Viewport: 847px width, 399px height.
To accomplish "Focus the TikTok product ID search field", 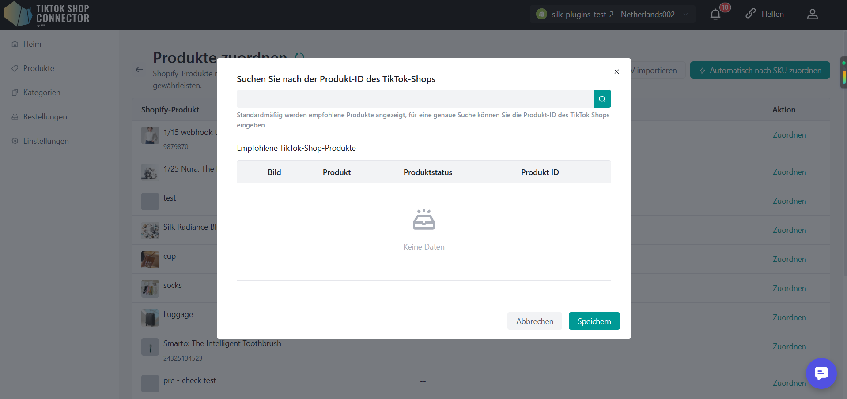I will [415, 99].
